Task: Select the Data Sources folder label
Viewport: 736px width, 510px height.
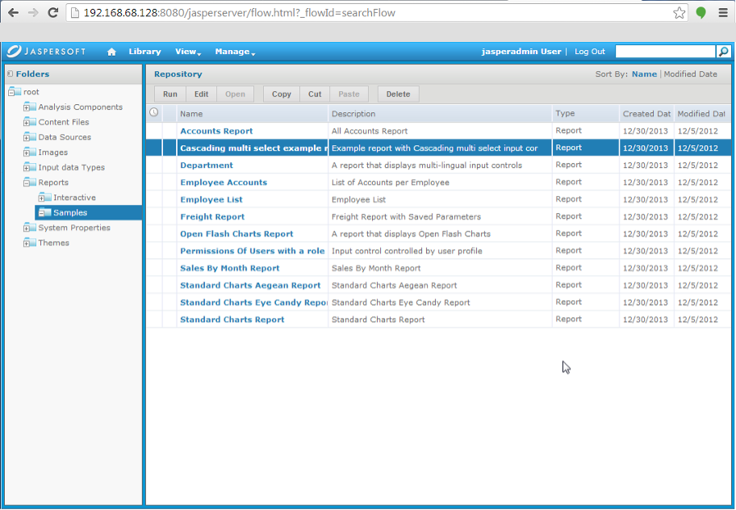Action: click(65, 137)
